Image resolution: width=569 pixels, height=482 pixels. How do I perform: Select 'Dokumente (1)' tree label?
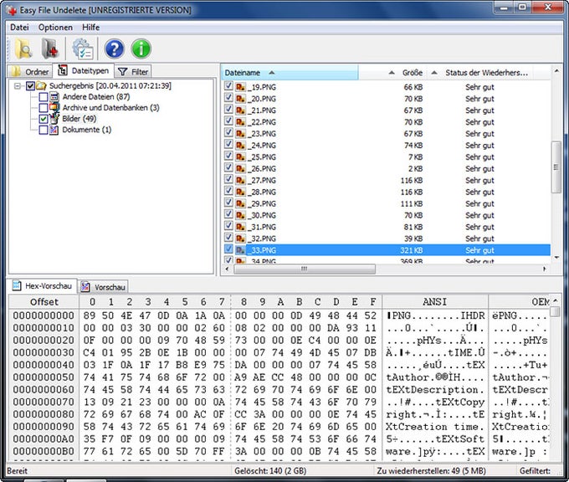tap(86, 130)
